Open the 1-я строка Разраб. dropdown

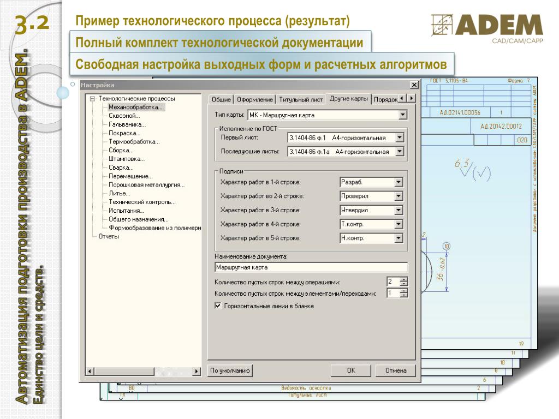tap(399, 182)
